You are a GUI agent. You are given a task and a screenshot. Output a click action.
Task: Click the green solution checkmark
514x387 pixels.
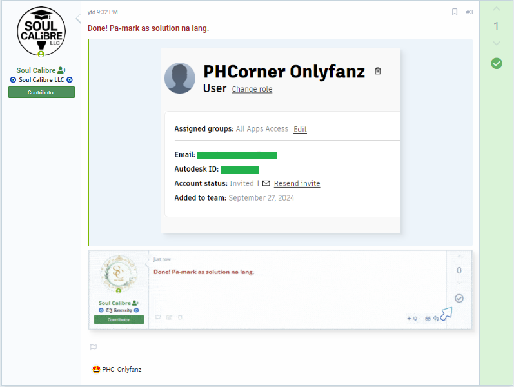497,63
